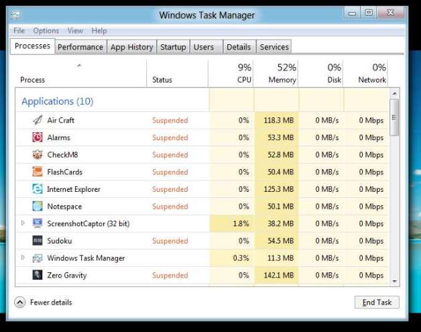Click the 0.3% CPU value
This screenshot has width=421, height=332.
pyautogui.click(x=241, y=258)
